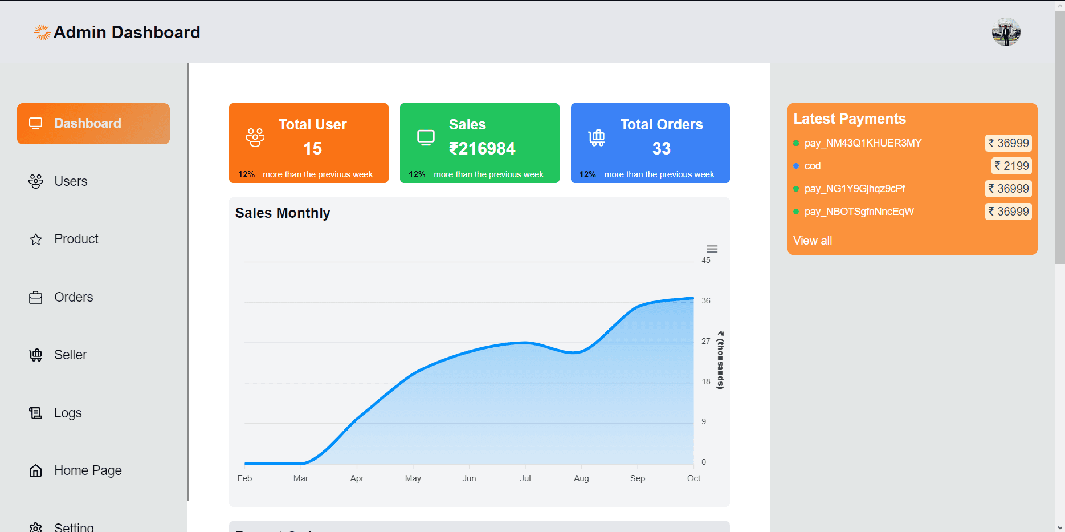
Task: Open Orders via the briefcase icon
Action: (35, 297)
